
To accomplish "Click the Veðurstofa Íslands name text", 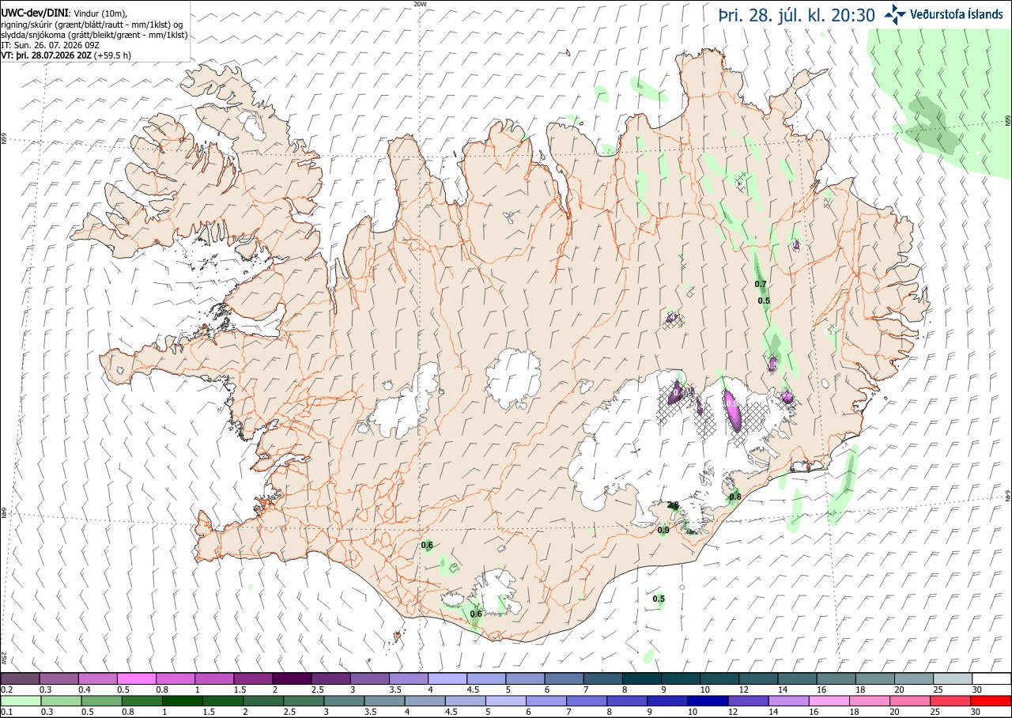I will coord(957,13).
